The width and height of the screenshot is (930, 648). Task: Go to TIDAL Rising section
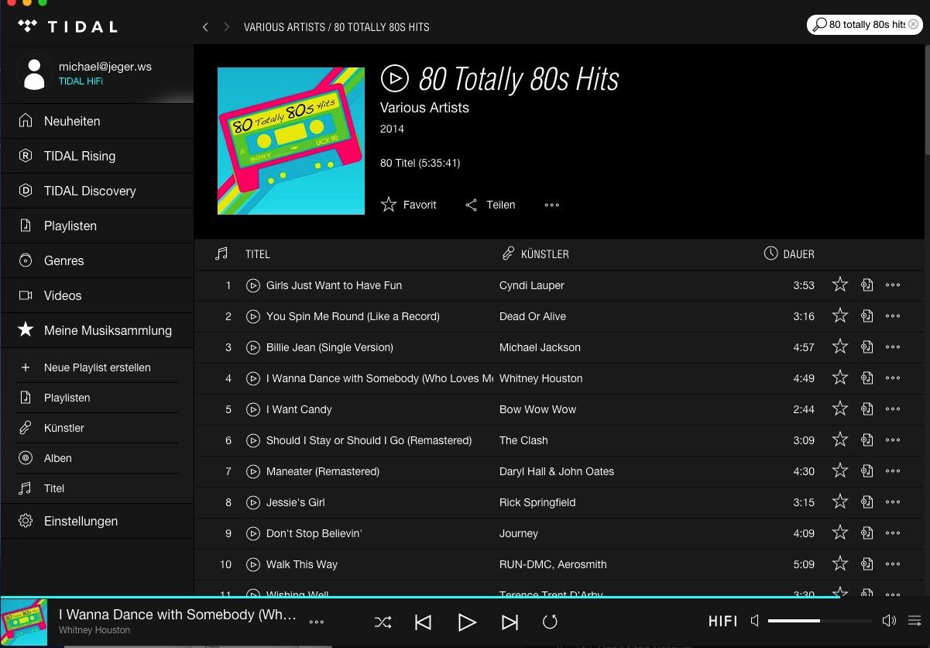98,156
